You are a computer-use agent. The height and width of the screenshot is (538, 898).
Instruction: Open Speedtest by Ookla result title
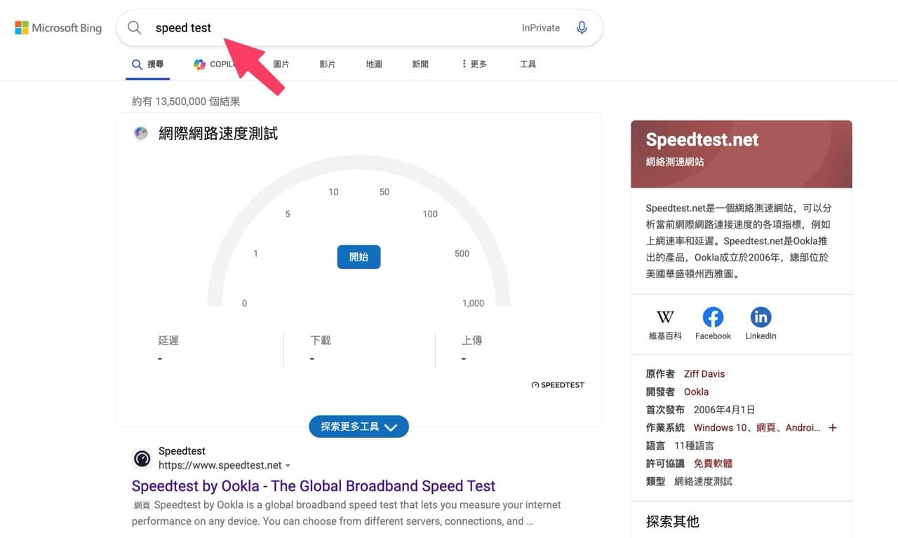(314, 485)
